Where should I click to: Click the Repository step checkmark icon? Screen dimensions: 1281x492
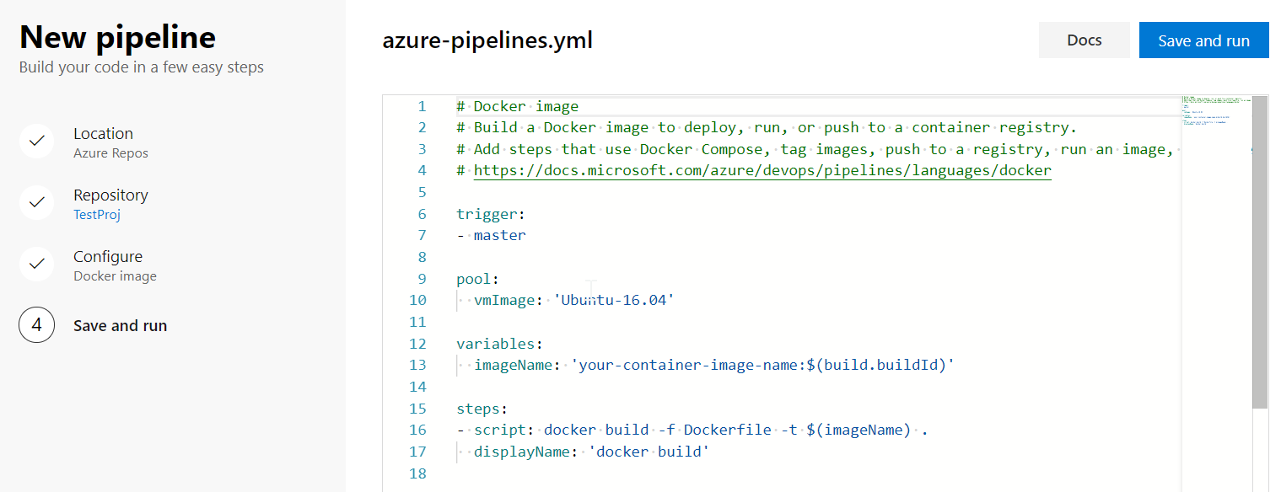coord(36,203)
